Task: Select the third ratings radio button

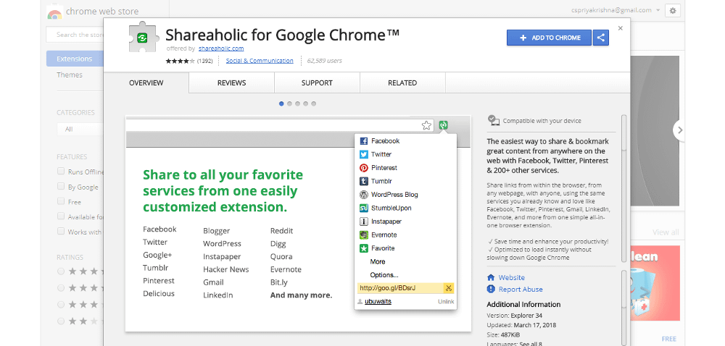Action: click(x=61, y=305)
